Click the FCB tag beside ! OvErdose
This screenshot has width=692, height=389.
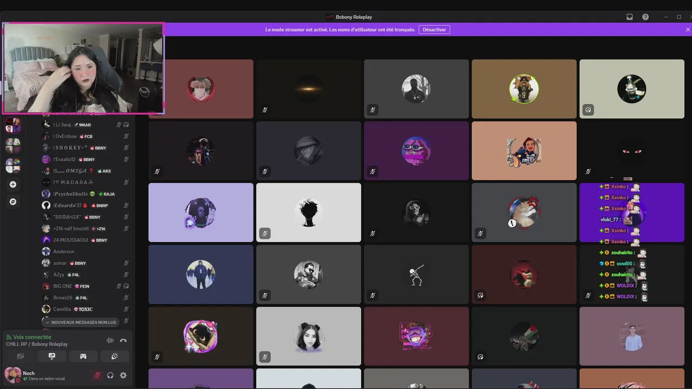86,136
